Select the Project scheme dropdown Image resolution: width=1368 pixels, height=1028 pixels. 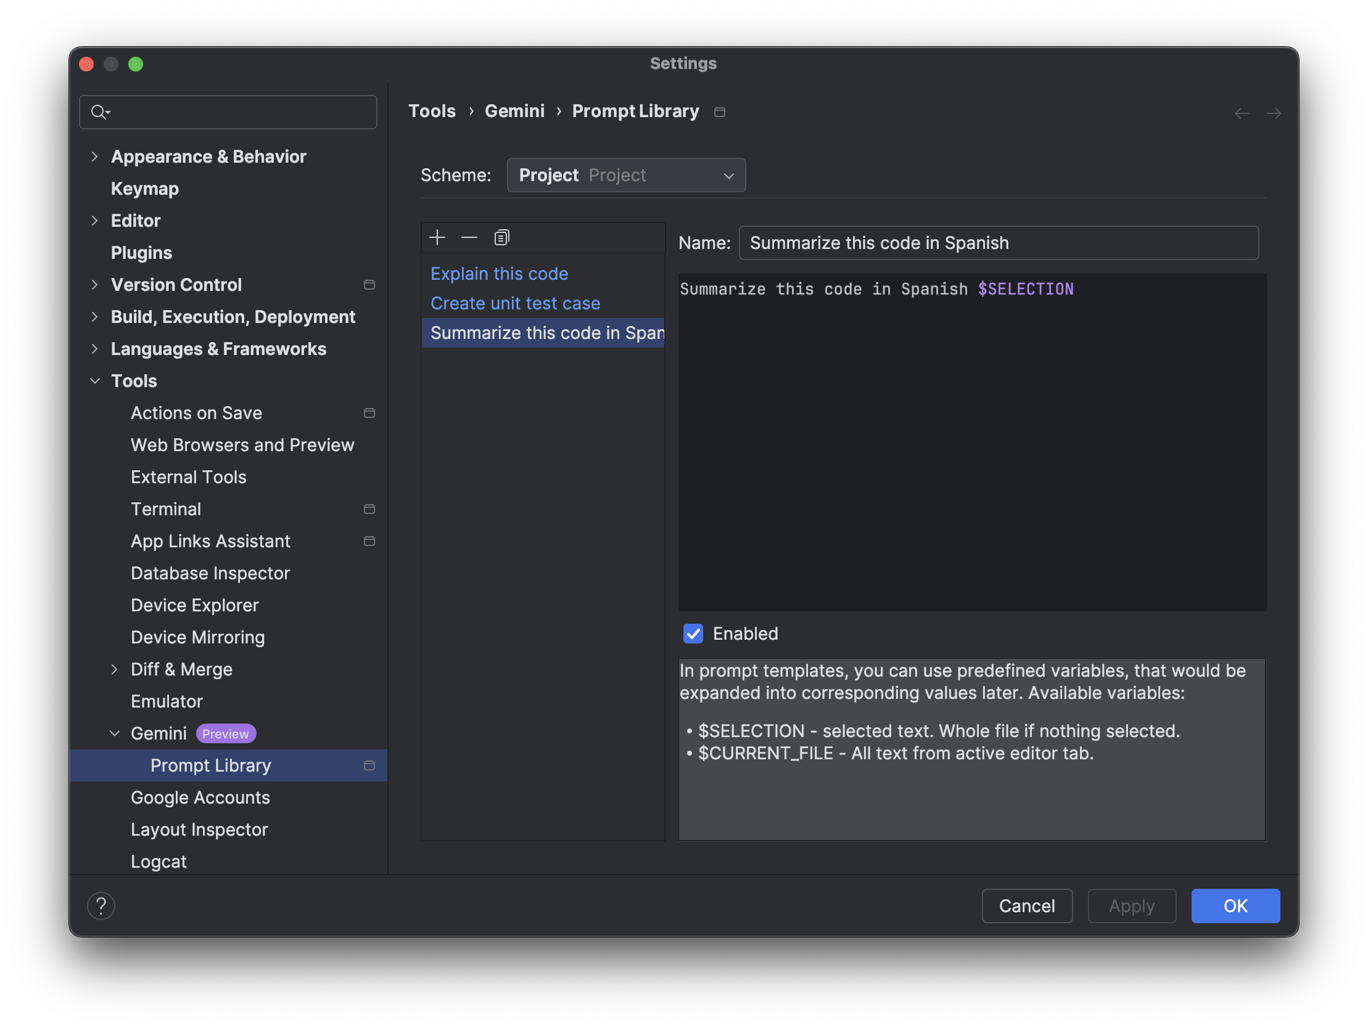[x=627, y=175]
